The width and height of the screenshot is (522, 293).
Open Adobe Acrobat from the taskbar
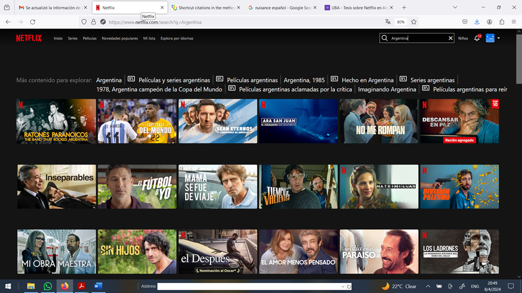click(x=81, y=286)
